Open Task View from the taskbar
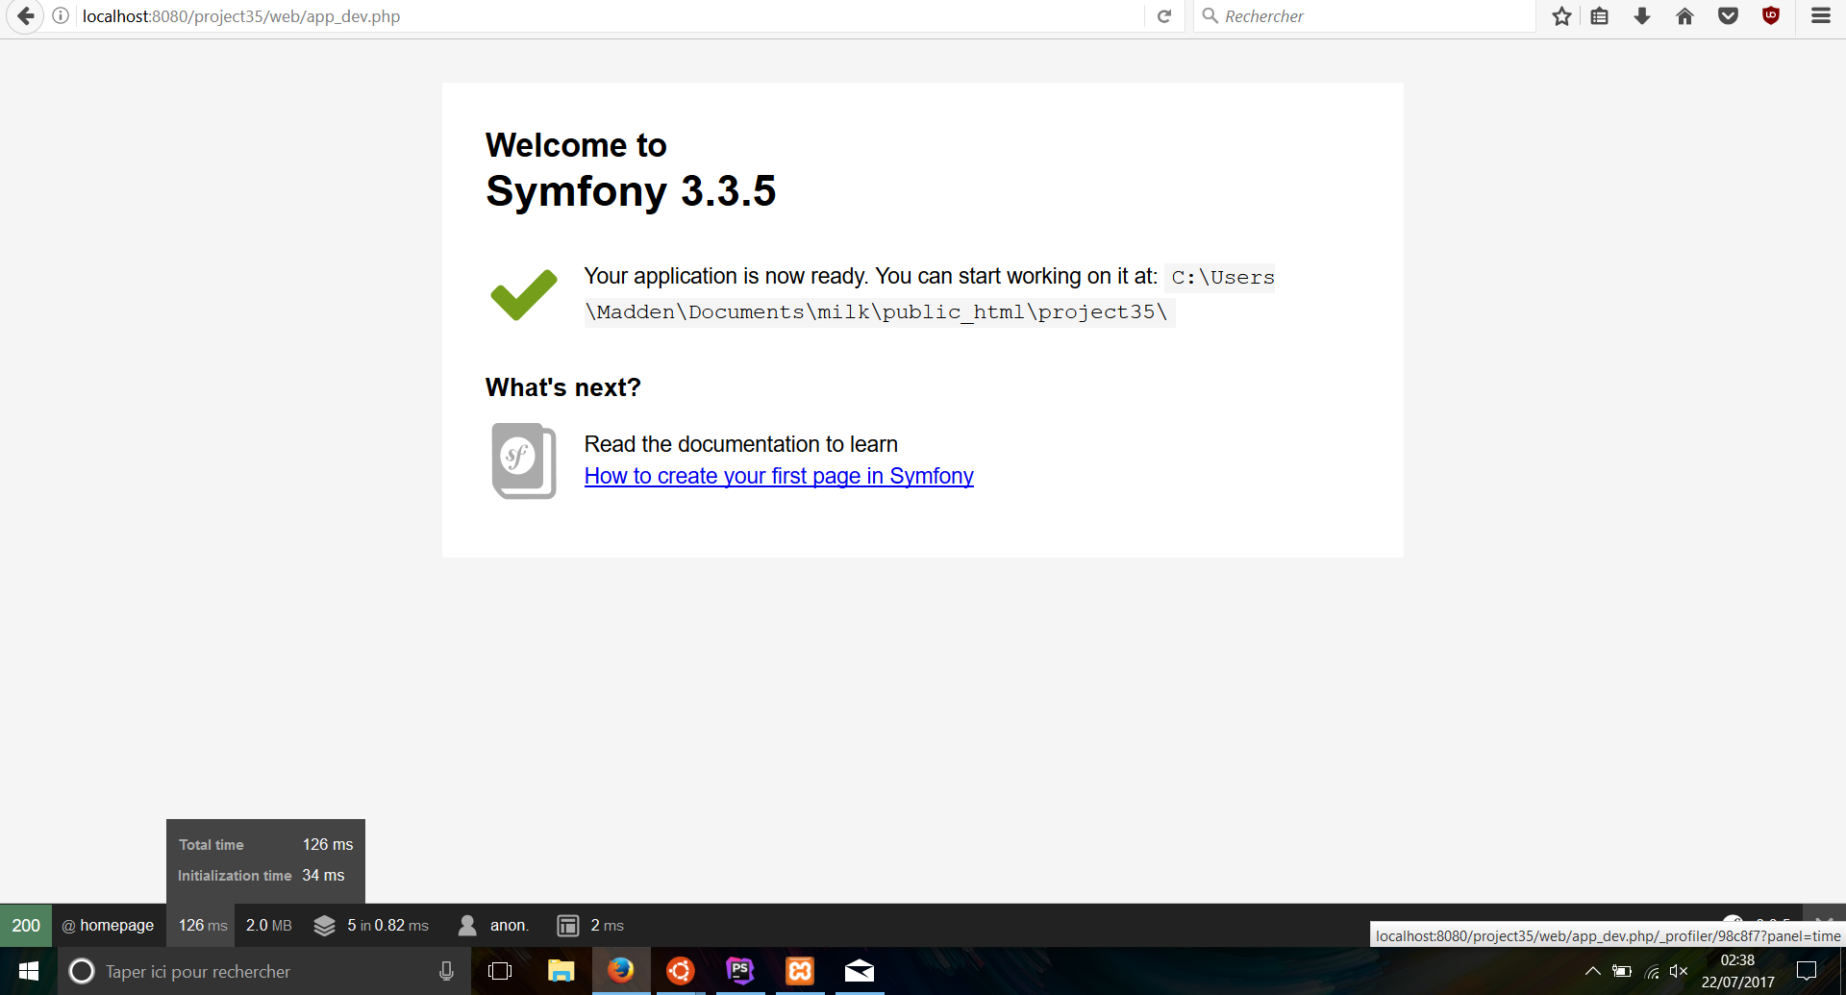Image resolution: width=1846 pixels, height=995 pixels. pyautogui.click(x=500, y=971)
